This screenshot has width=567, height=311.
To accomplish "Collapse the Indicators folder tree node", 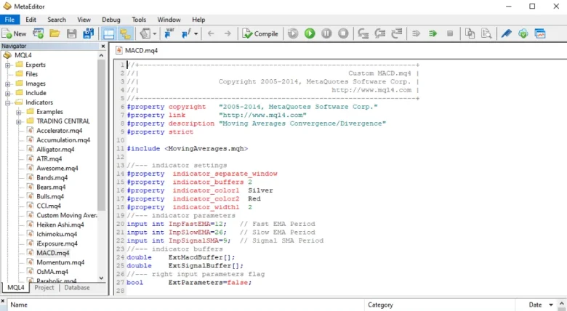I will tap(8, 102).
